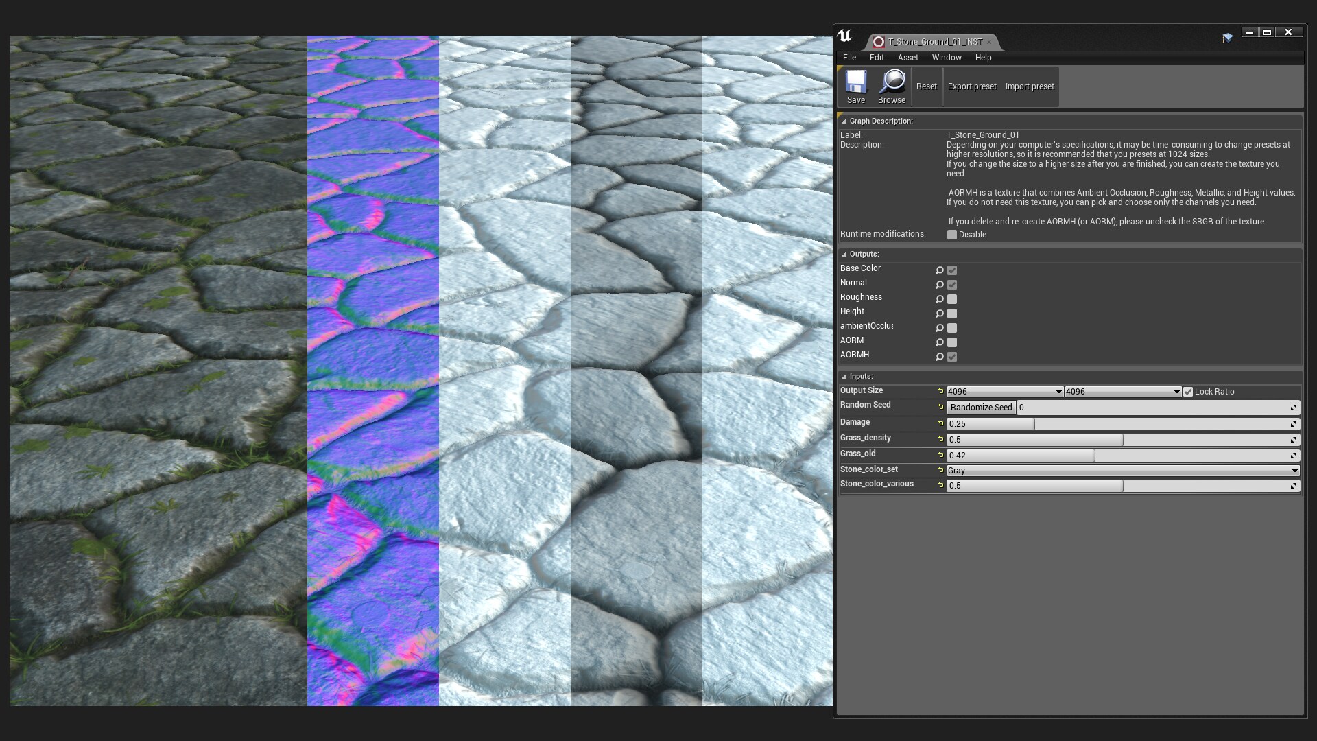
Task: Collapse the Outputs section
Action: [844, 255]
